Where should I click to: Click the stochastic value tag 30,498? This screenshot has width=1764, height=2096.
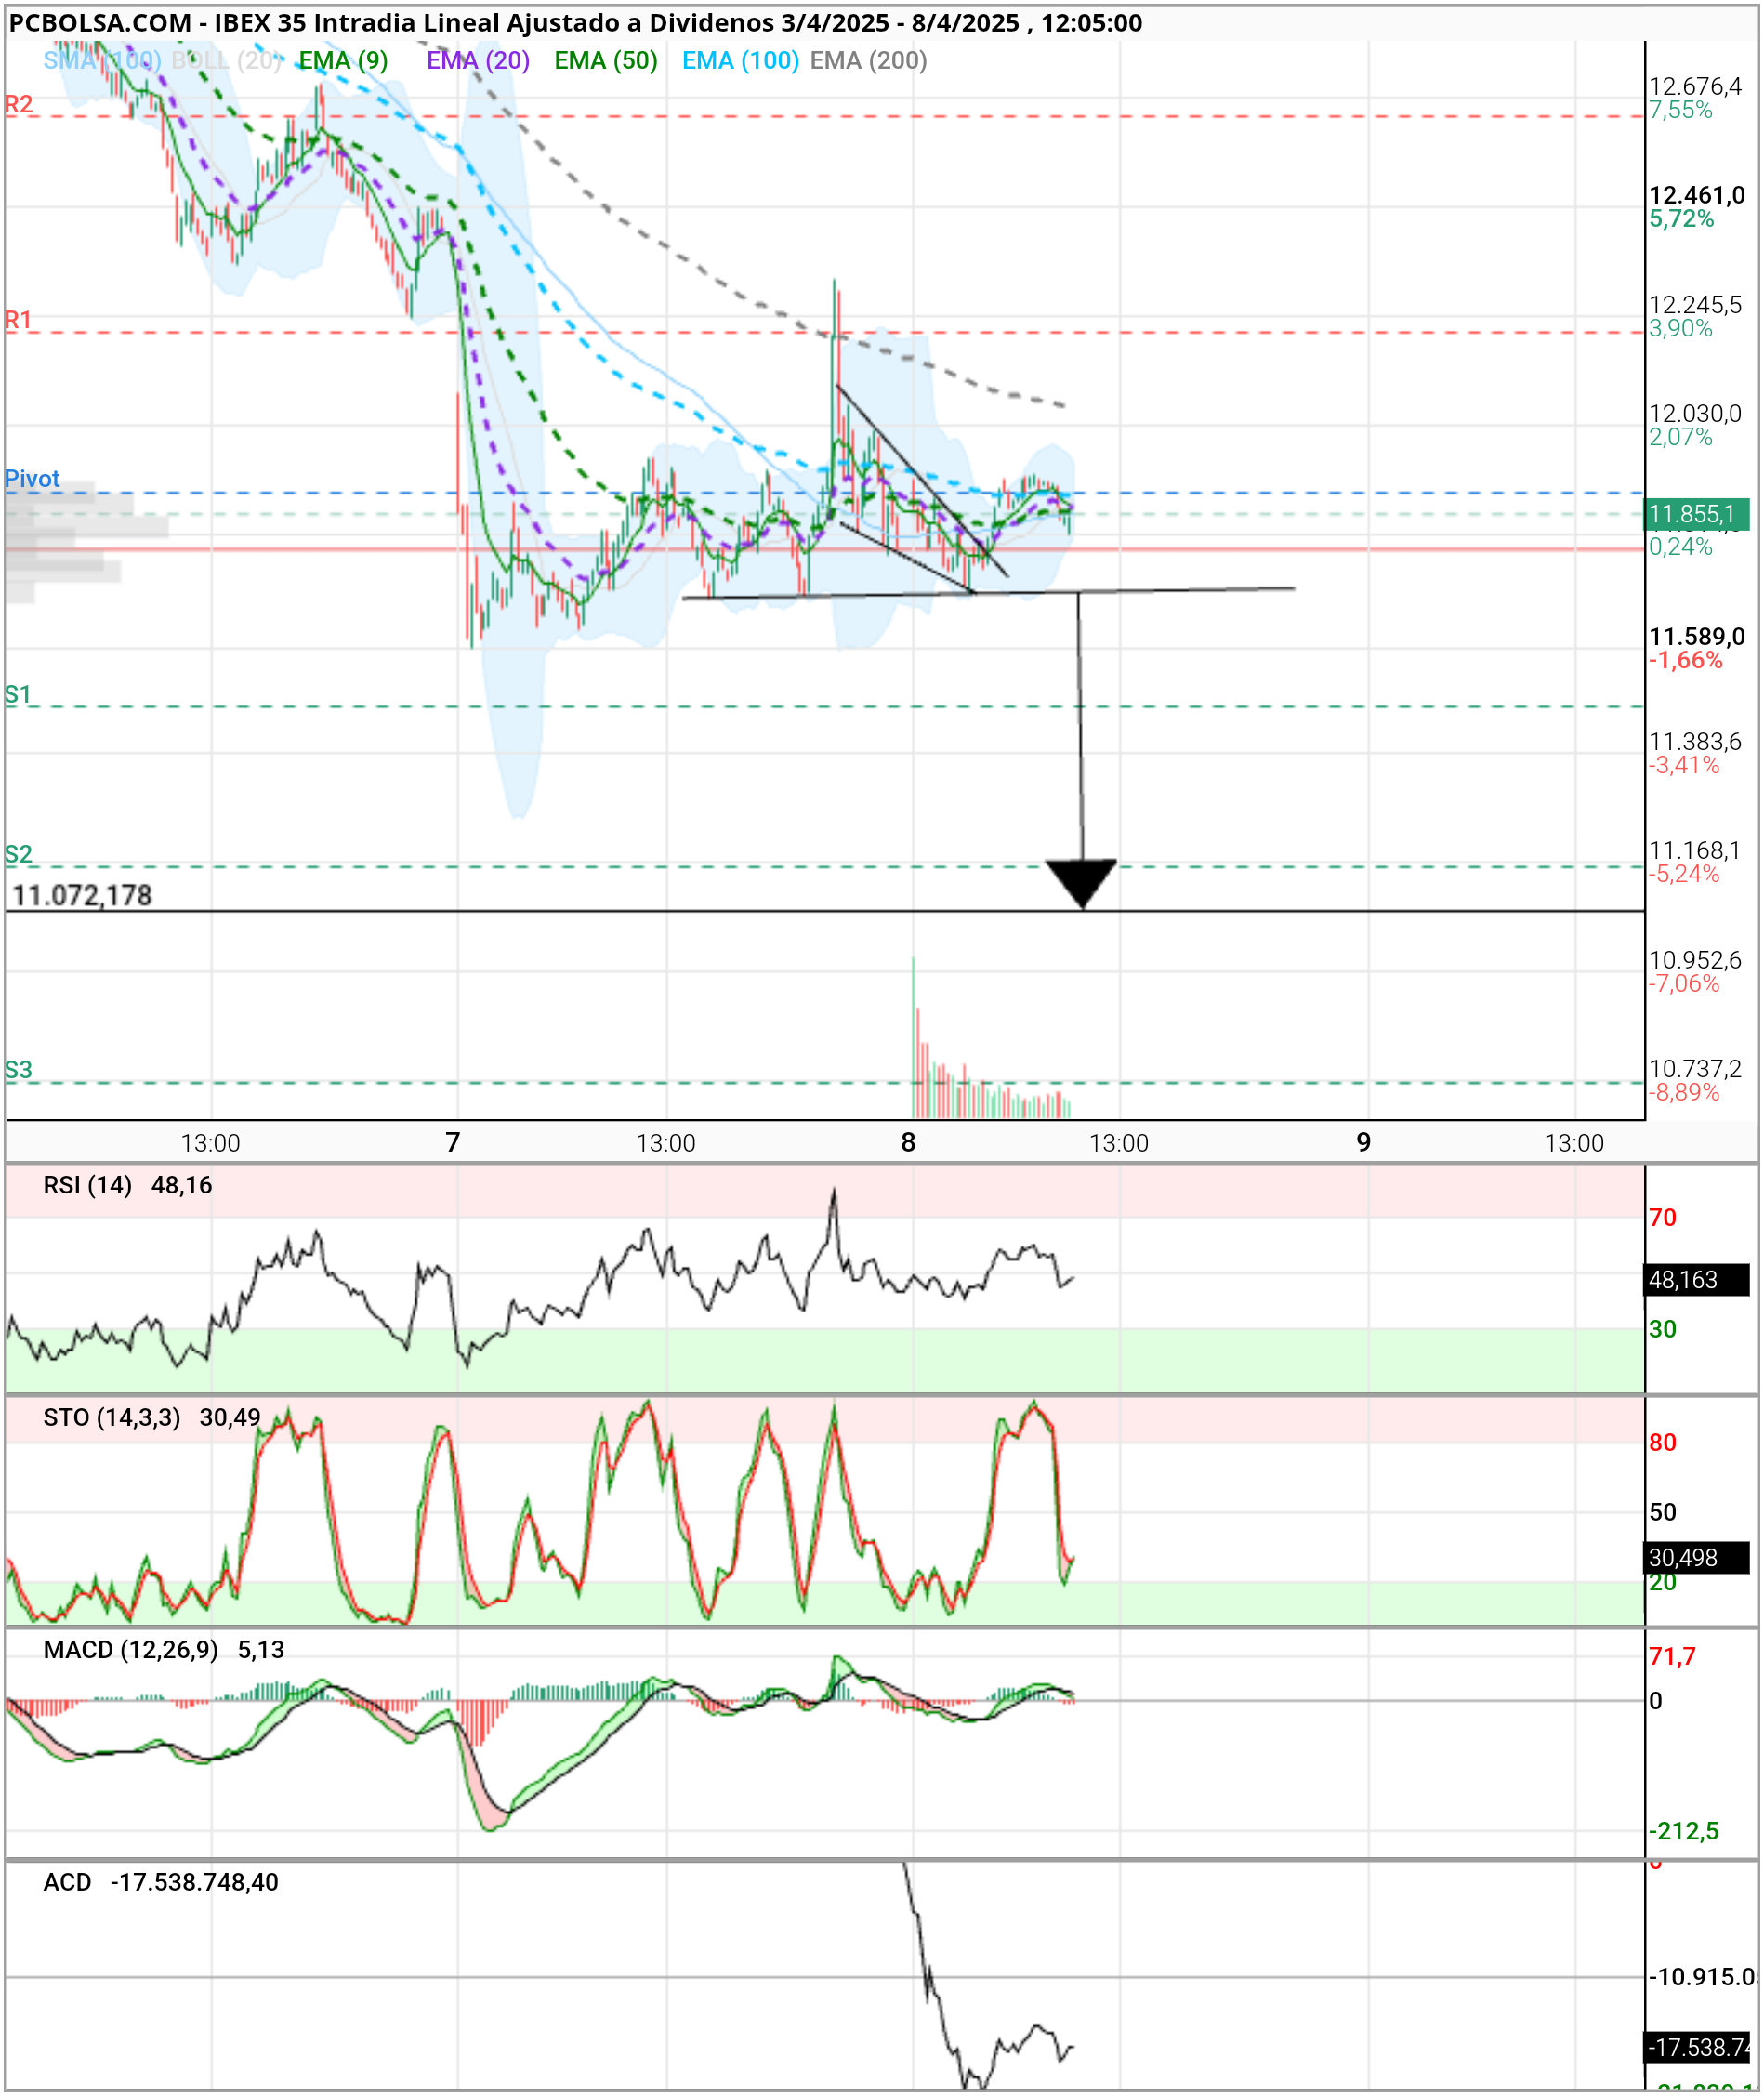tap(1696, 1558)
